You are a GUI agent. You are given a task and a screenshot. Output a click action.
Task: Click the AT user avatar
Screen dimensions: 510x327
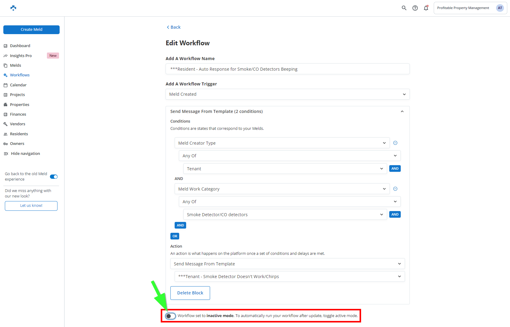(x=500, y=8)
